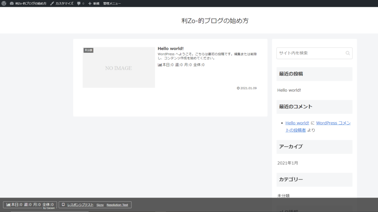Image resolution: width=378 pixels, height=212 pixels.
Task: Open the 新規 new content menu
Action: pyautogui.click(x=94, y=3)
